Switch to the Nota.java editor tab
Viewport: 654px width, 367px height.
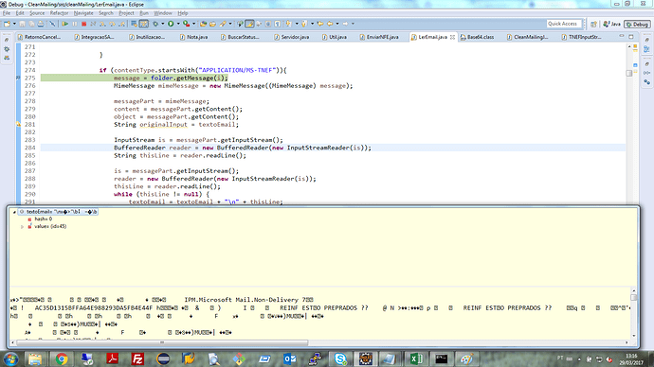pos(194,37)
